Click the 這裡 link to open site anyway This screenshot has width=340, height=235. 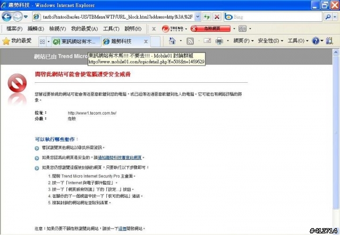[122, 229]
